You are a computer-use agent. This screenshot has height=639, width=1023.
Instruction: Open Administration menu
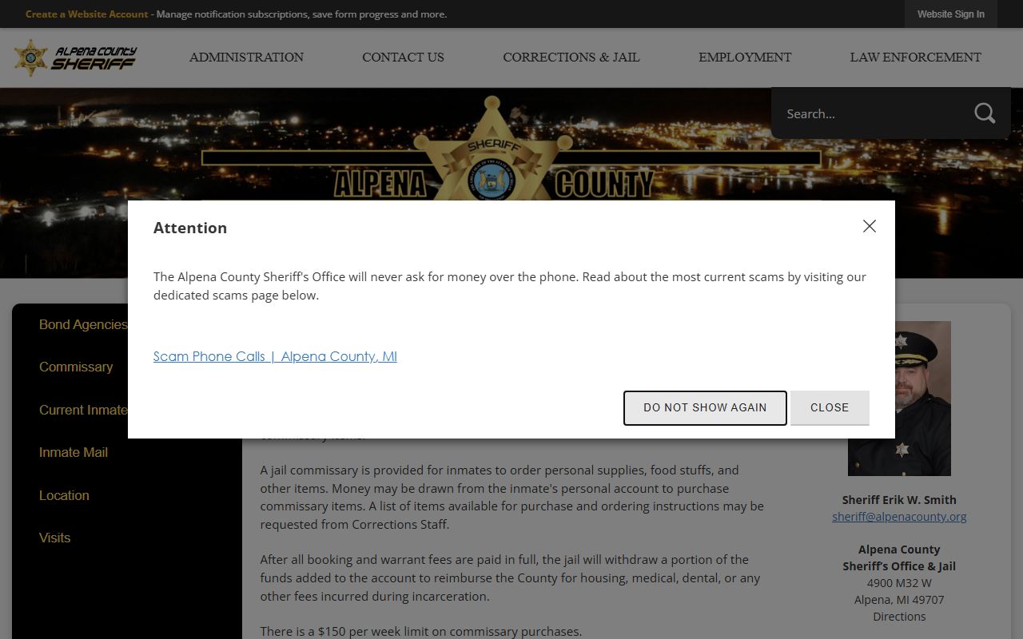[246, 58]
